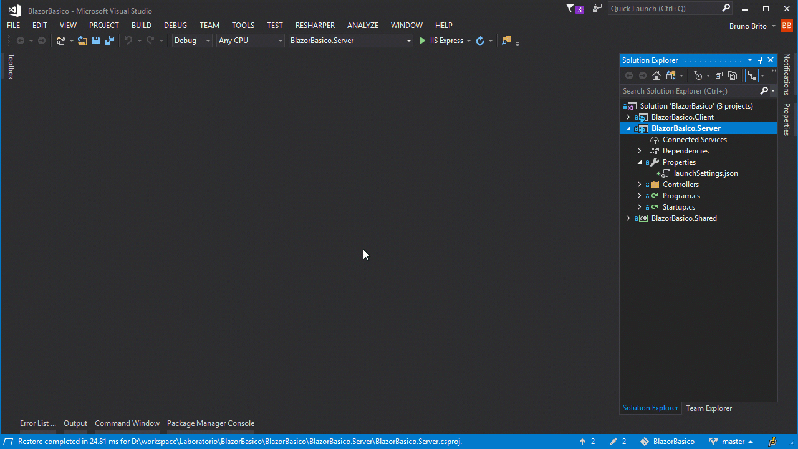Click Pending Changes Filter clock icon
The width and height of the screenshot is (798, 449).
pos(698,75)
